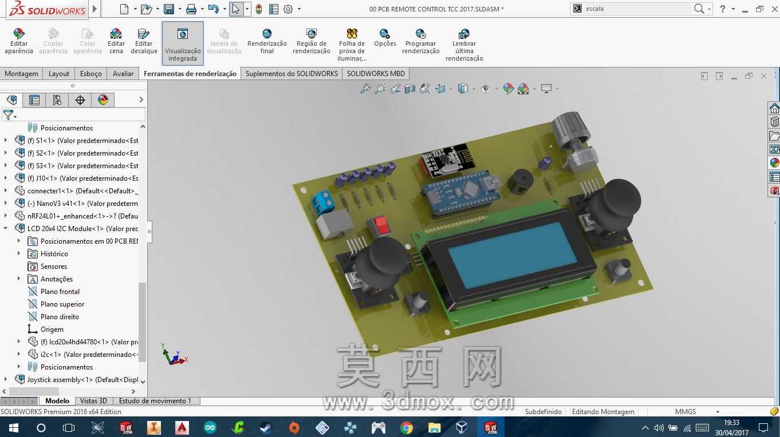
Task: Open the Arduino IDE taskbar icon
Action: [210, 427]
